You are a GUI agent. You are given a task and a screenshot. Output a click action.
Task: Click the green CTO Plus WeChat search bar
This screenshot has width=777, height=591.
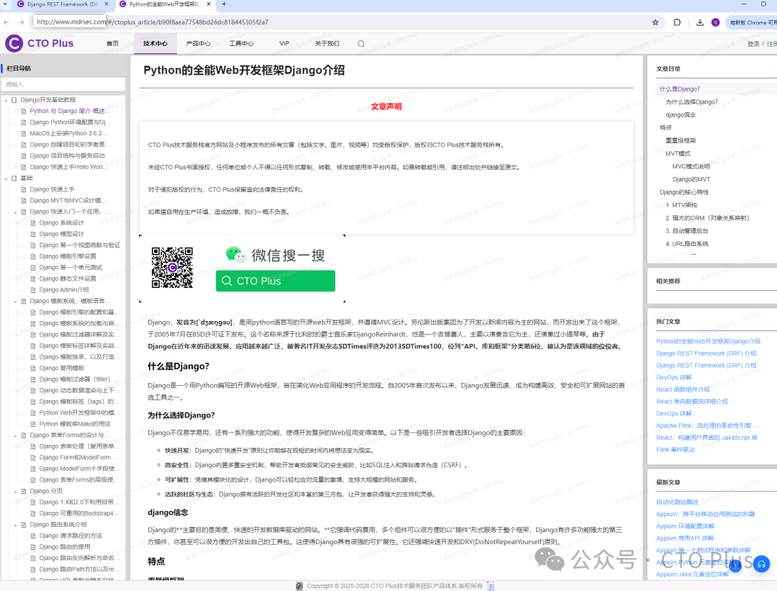tap(276, 281)
